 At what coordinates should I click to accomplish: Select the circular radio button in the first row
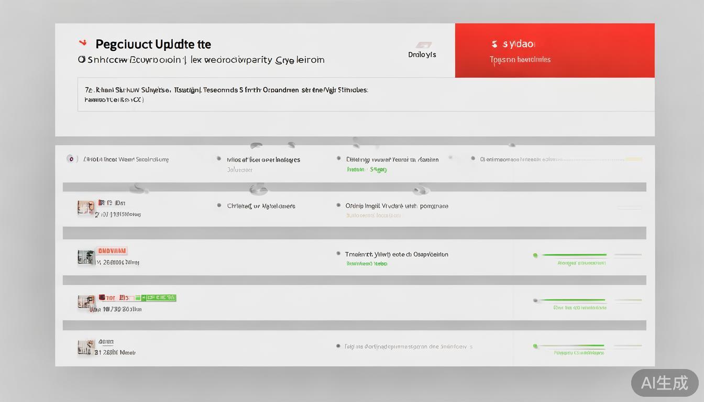coord(71,159)
